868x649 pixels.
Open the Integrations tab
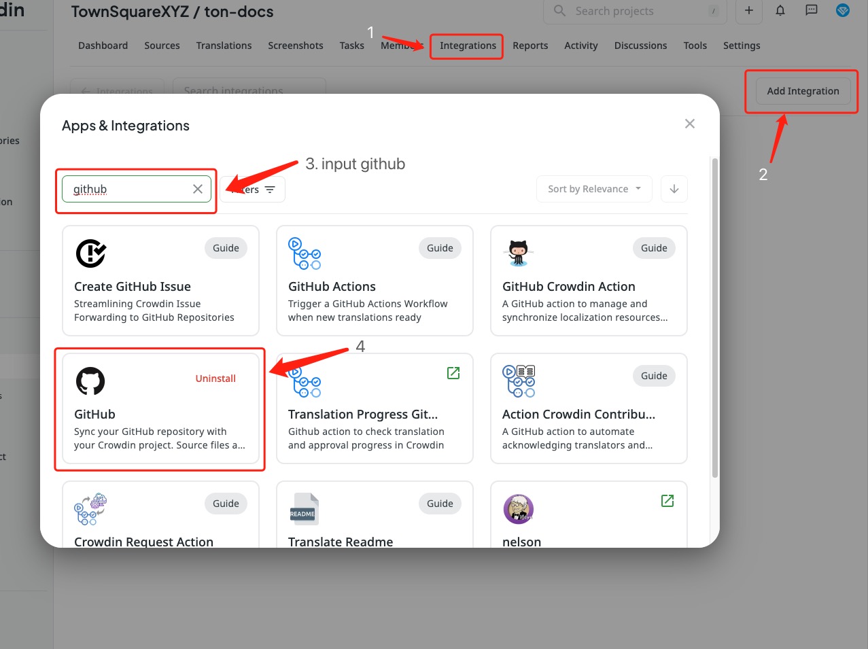468,46
